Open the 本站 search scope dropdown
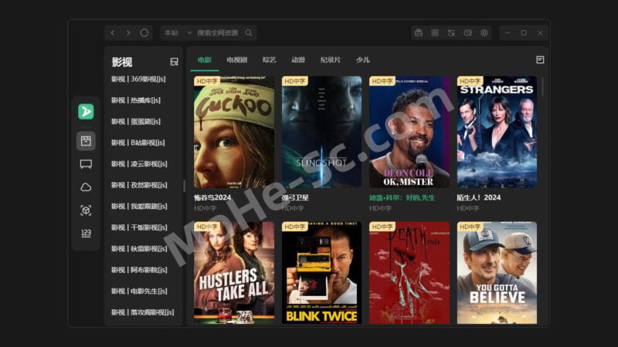This screenshot has width=618, height=347. pyautogui.click(x=178, y=33)
